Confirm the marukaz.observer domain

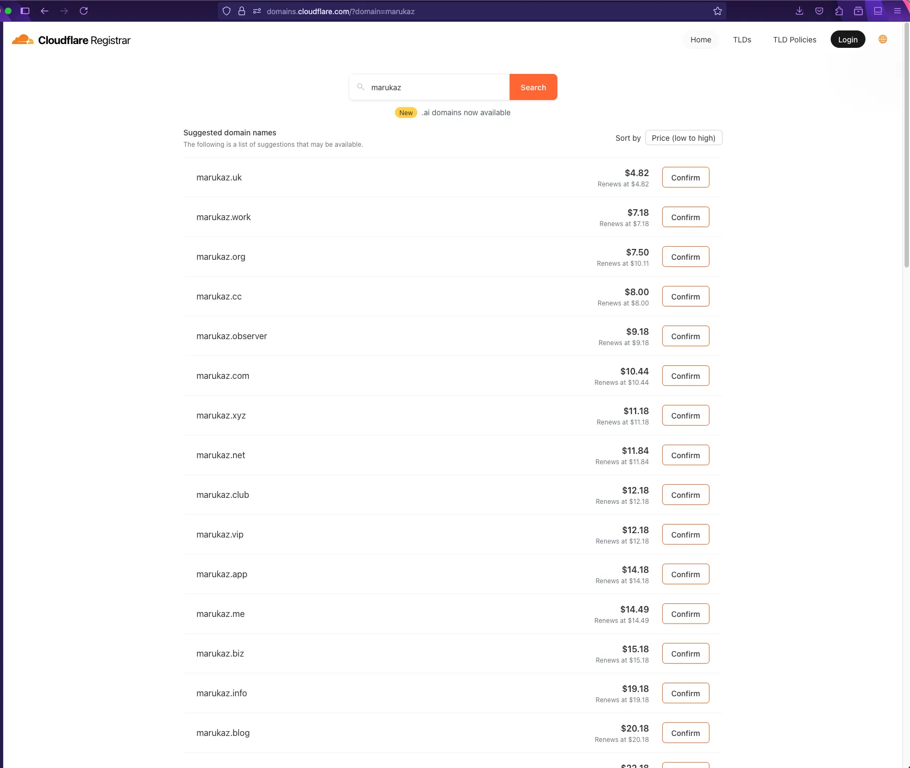point(686,336)
